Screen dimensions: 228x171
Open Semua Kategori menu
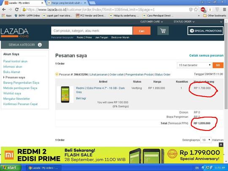pos(25,45)
